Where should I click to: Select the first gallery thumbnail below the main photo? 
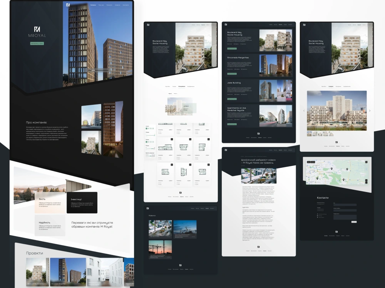(310, 134)
